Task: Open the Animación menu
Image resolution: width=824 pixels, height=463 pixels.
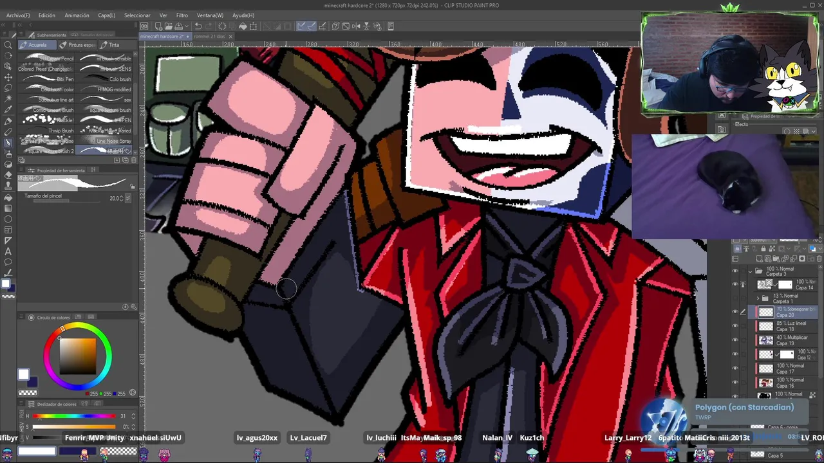Action: point(77,15)
